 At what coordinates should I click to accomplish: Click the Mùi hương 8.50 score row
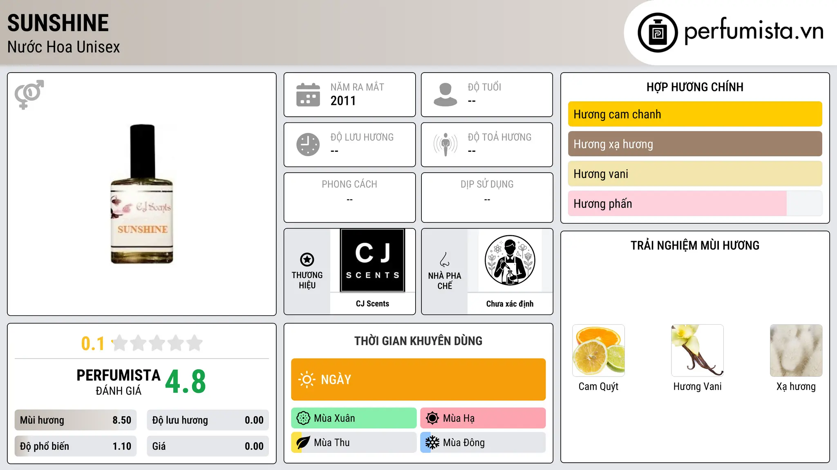point(76,420)
